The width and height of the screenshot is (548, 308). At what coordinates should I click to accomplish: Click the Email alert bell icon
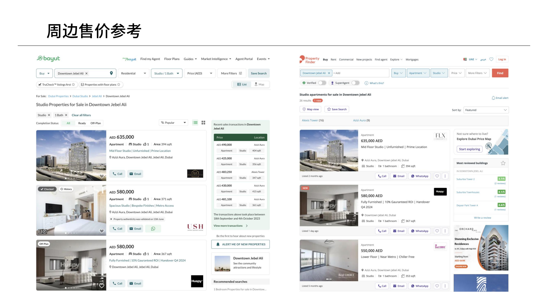tap(493, 98)
